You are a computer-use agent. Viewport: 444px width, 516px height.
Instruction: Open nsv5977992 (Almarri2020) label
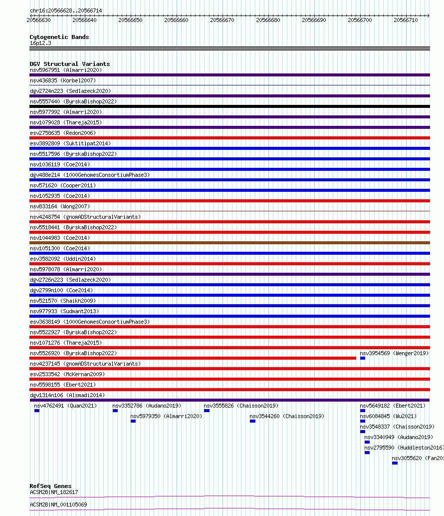[66, 112]
